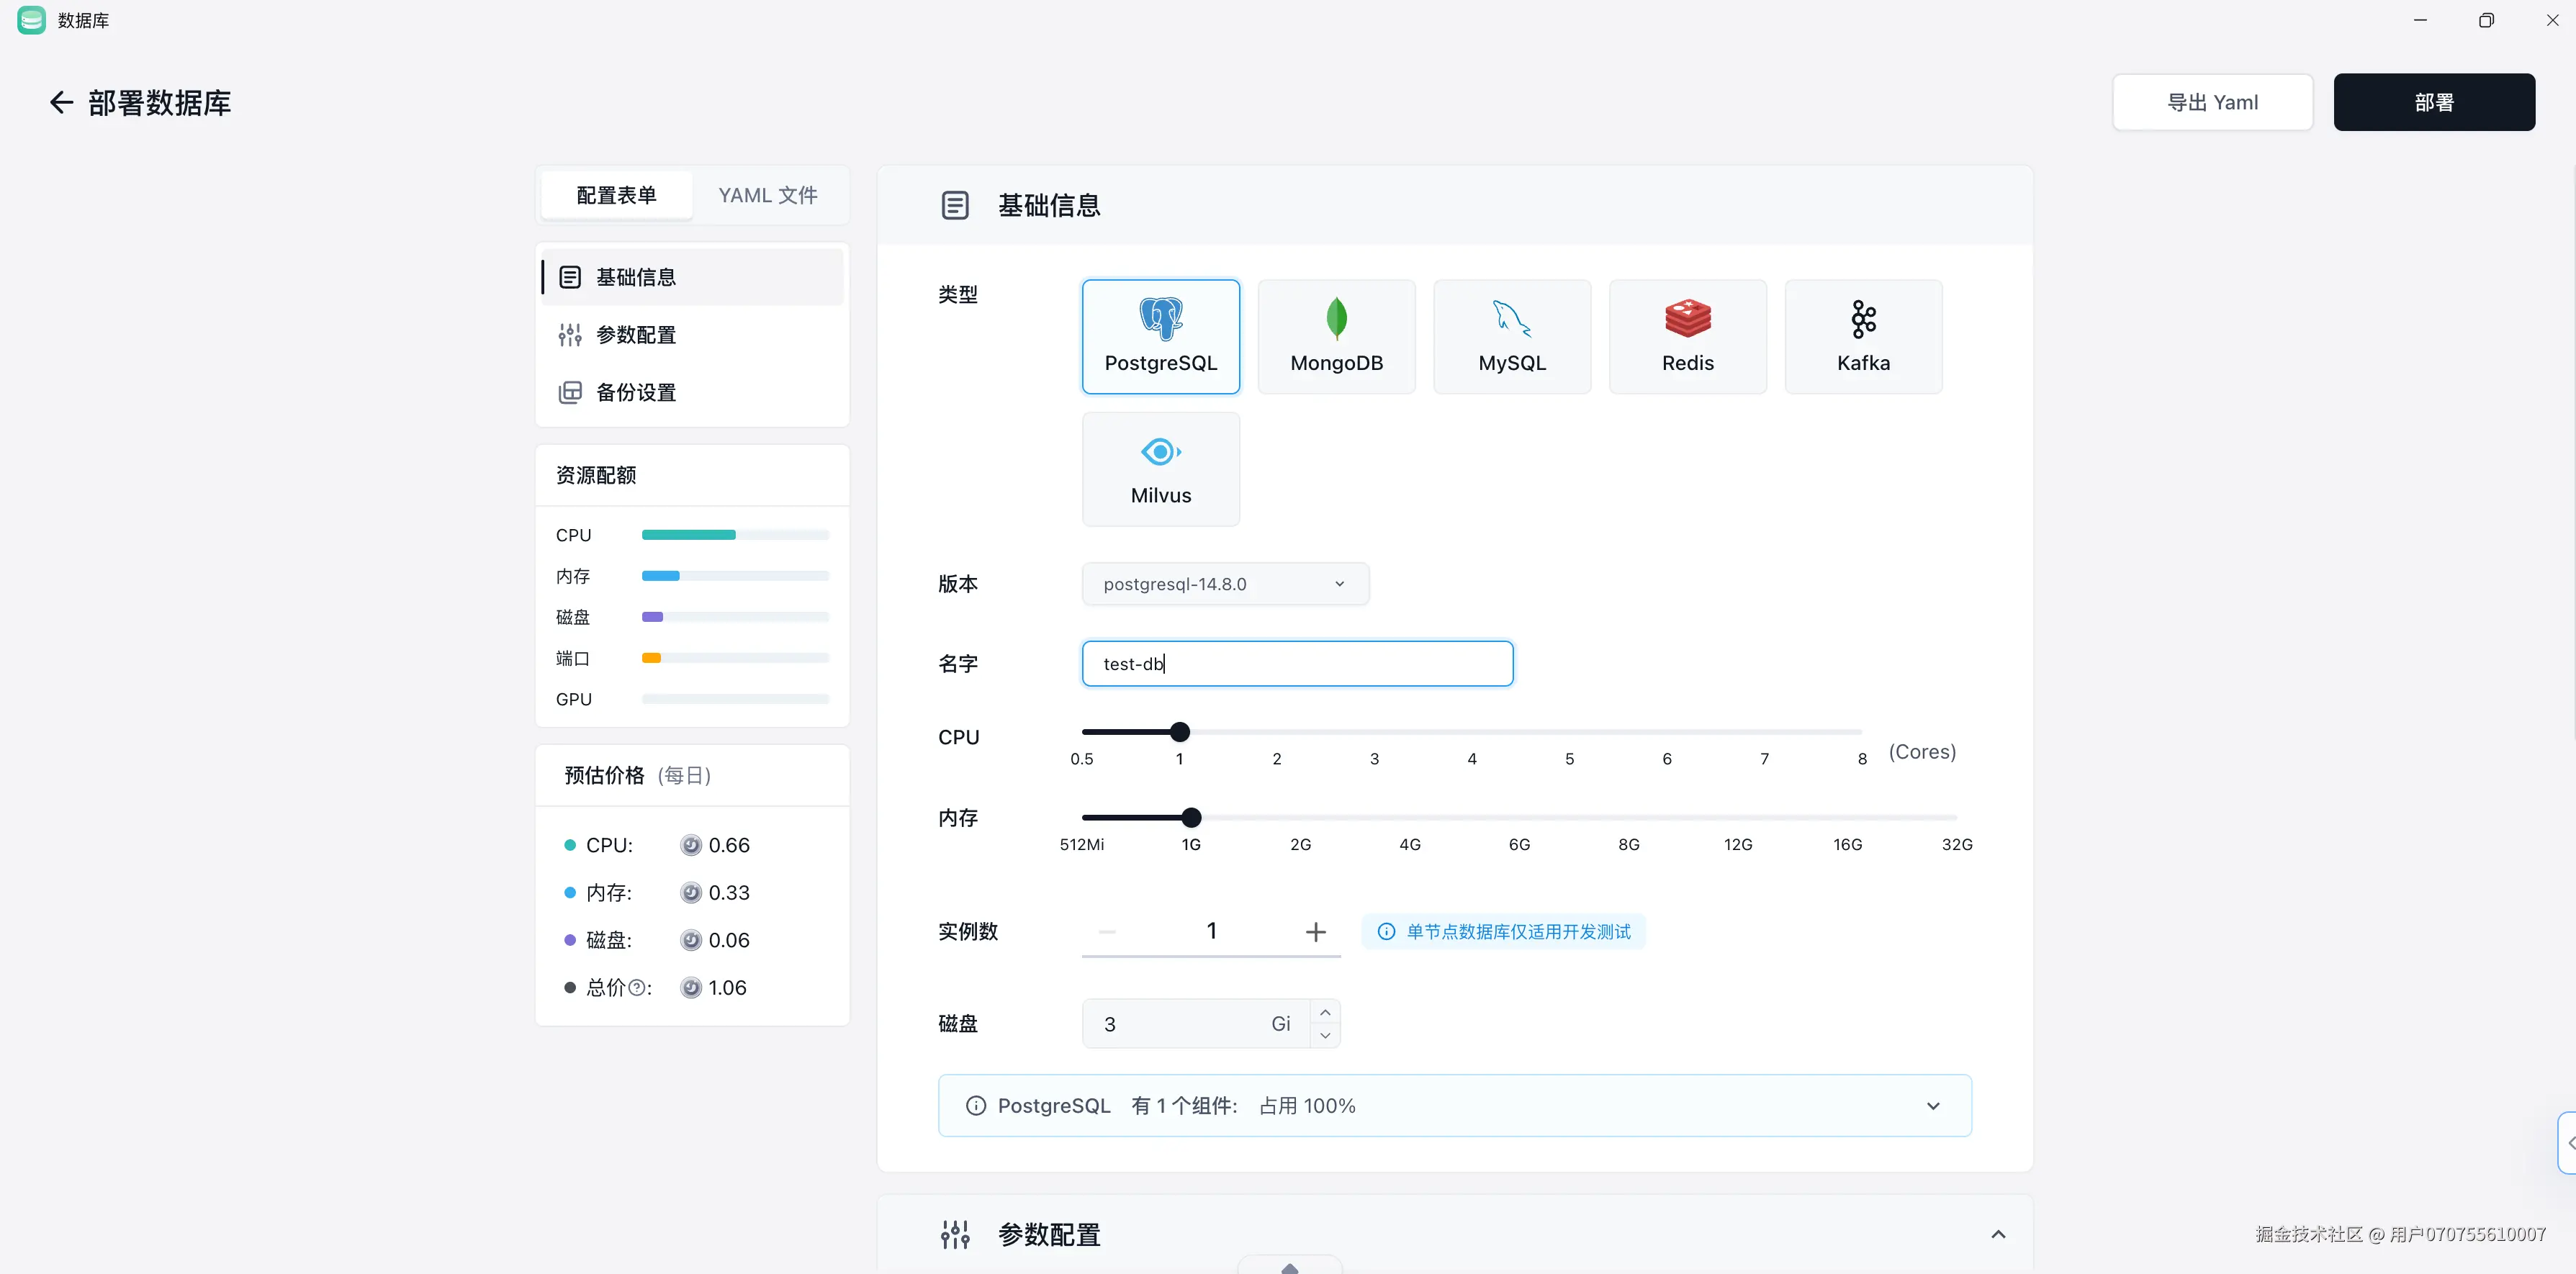Screen dimensions: 2576x1274
Task: Expand the PostgreSQL component info panel
Action: tap(1932, 1106)
